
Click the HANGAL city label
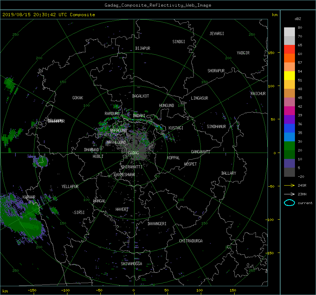point(99,201)
